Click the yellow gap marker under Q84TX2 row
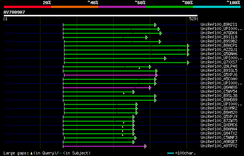 tap(123, 135)
